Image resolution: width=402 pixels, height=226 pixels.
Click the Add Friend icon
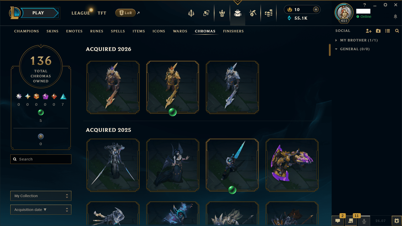click(x=369, y=31)
